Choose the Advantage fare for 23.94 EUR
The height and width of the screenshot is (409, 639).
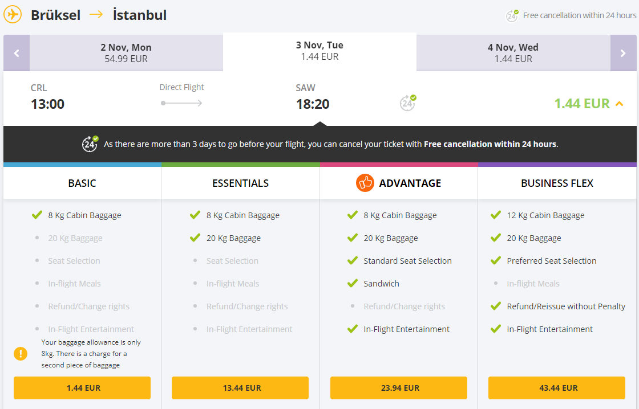399,388
